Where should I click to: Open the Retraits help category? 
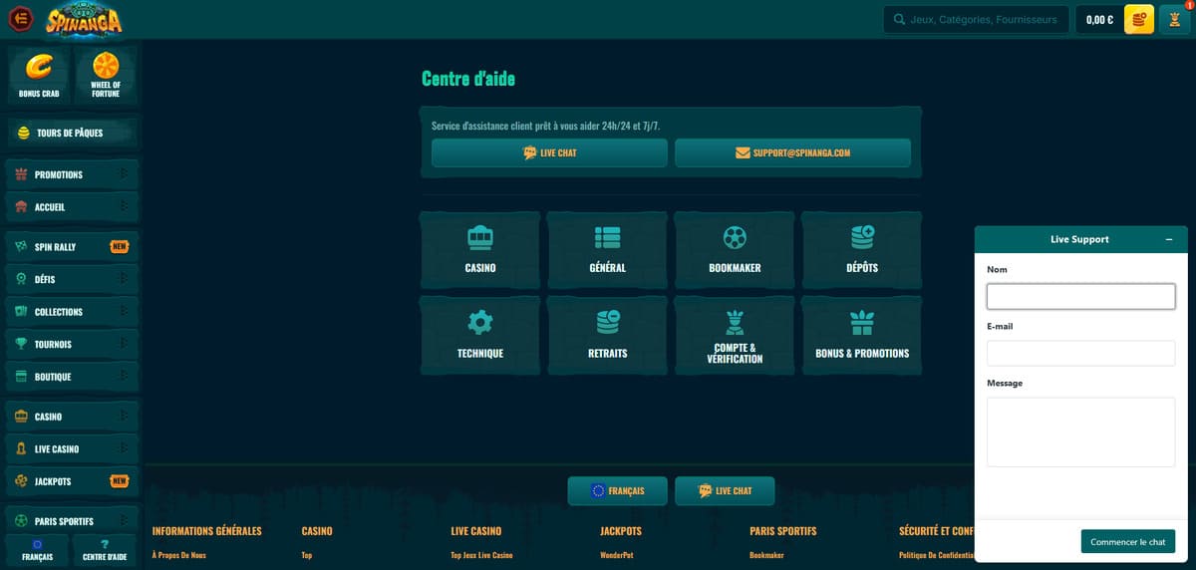[x=607, y=335]
